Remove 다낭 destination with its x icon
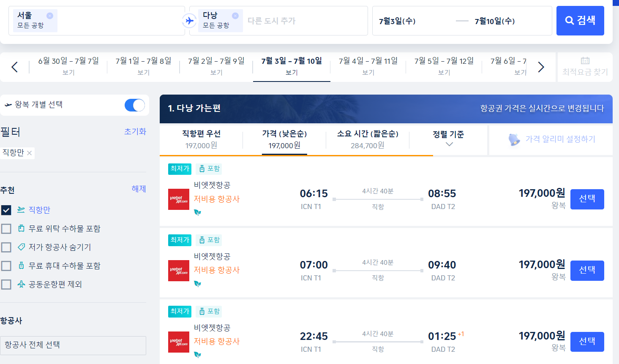Image resolution: width=619 pixels, height=364 pixels. coord(235,16)
